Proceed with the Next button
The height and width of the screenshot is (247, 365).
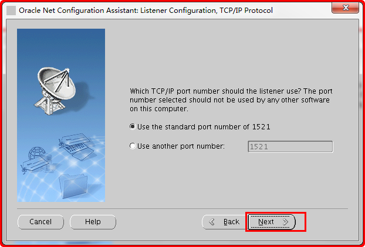click(x=271, y=222)
